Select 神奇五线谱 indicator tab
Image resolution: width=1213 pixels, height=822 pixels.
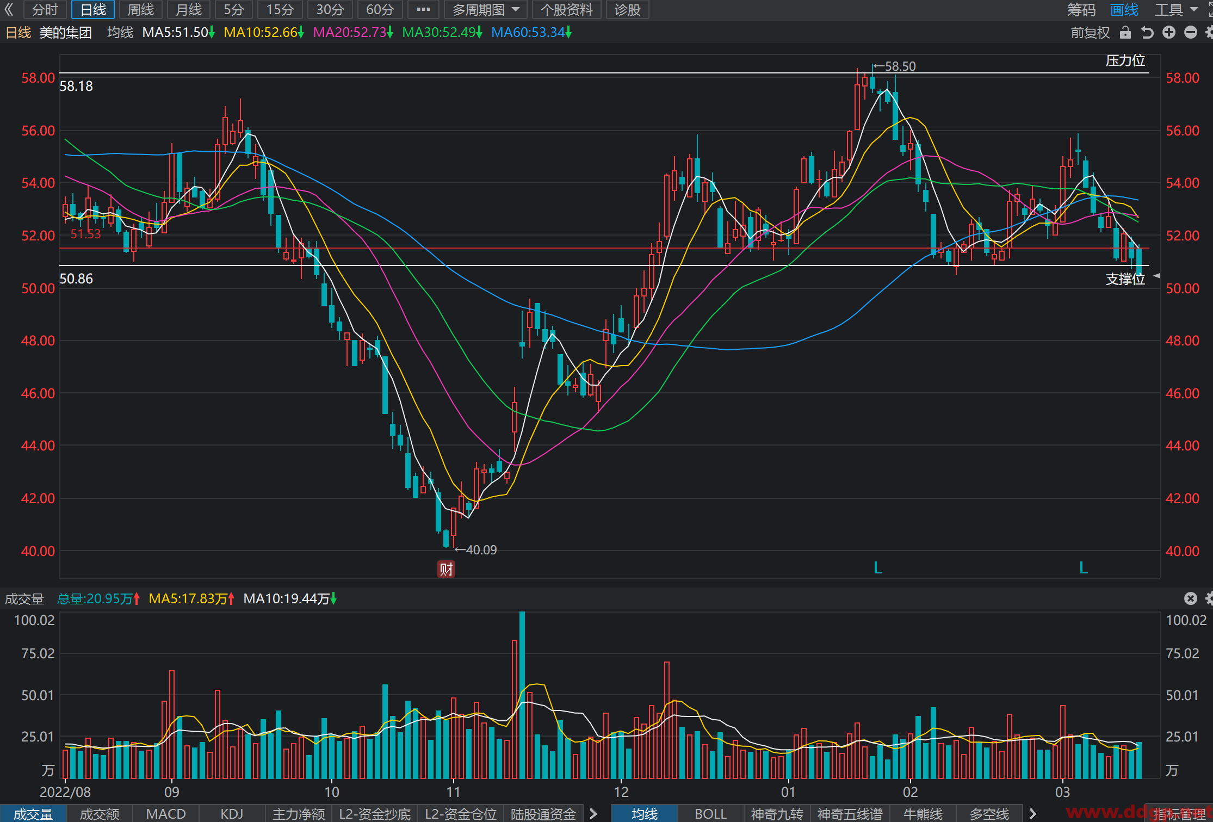pyautogui.click(x=850, y=814)
